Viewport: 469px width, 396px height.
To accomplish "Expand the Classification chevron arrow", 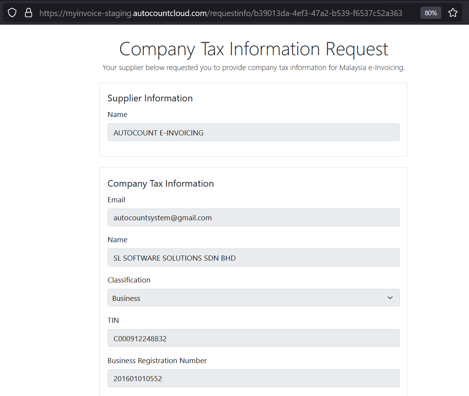I will [390, 298].
